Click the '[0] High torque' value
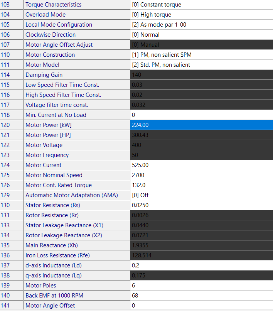 [152, 15]
